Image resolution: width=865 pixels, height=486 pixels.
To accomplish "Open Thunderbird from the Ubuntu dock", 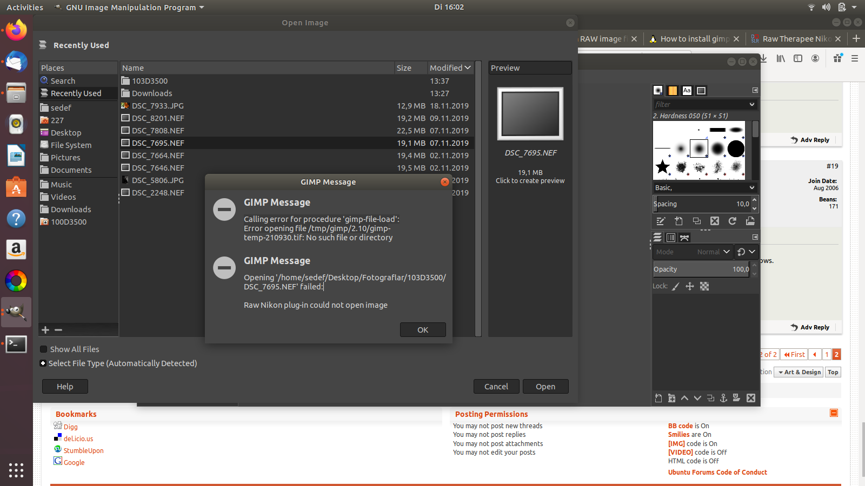I will pos(16,62).
